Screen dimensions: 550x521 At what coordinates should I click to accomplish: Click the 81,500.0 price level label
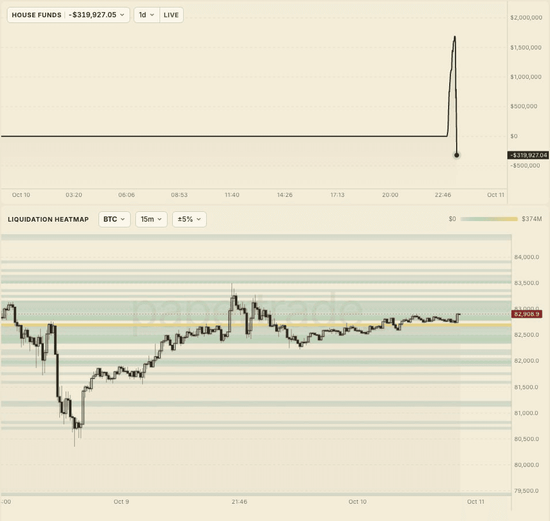tap(526, 387)
